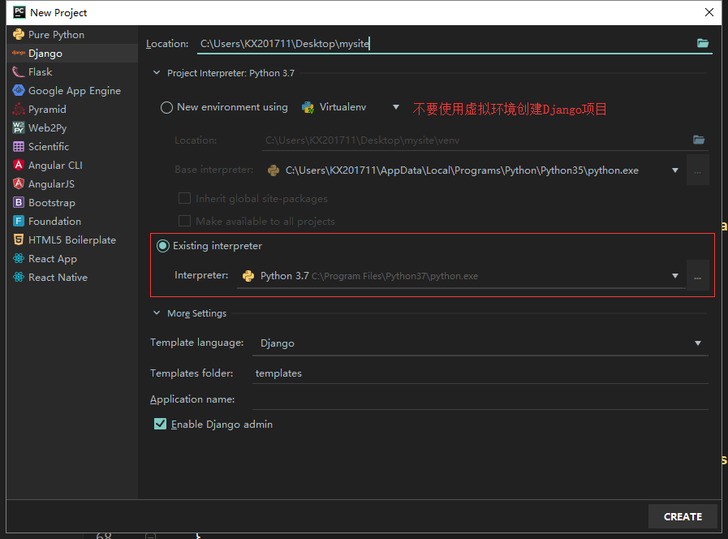Click the Flask icon in project list
The width and height of the screenshot is (728, 539).
[x=19, y=71]
